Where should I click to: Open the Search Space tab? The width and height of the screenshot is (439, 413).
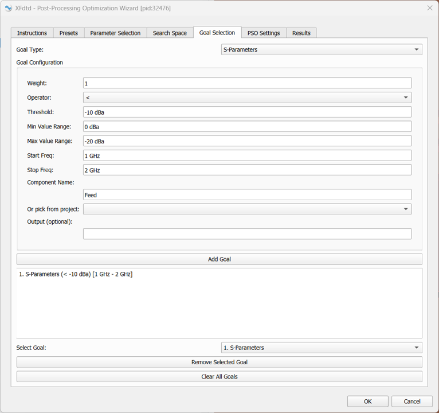tap(170, 33)
